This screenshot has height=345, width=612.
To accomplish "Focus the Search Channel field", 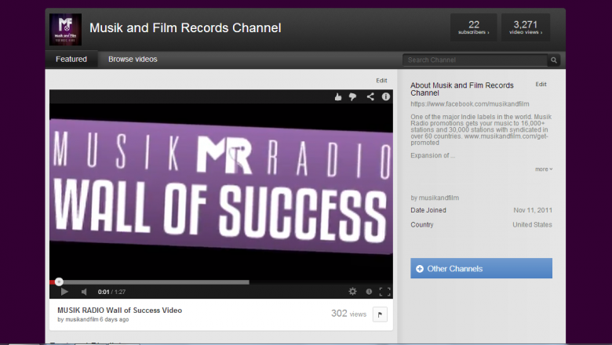I will pyautogui.click(x=475, y=60).
